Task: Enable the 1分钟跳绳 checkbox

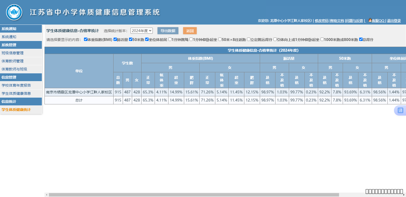Action: tap(170, 39)
